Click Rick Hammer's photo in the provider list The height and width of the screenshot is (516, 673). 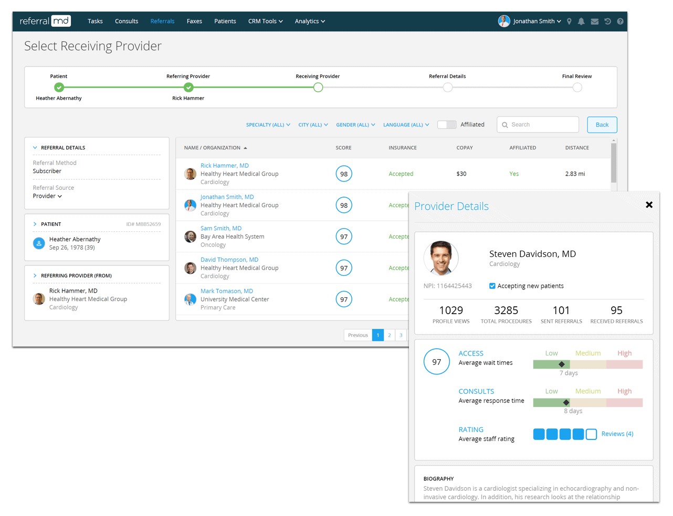click(190, 174)
